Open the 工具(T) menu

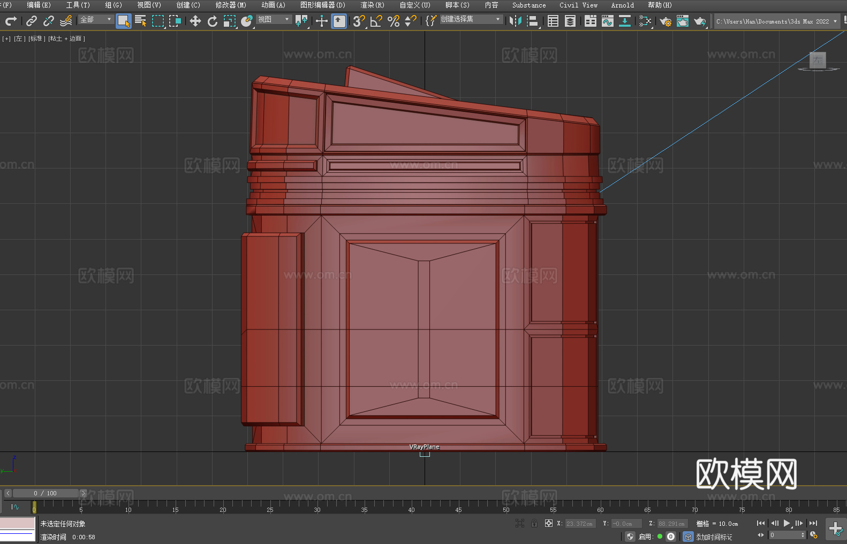pyautogui.click(x=78, y=5)
